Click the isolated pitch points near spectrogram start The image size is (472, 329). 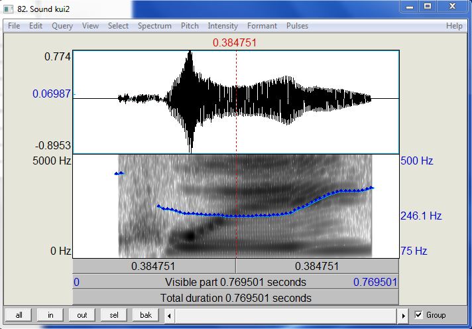(119, 173)
